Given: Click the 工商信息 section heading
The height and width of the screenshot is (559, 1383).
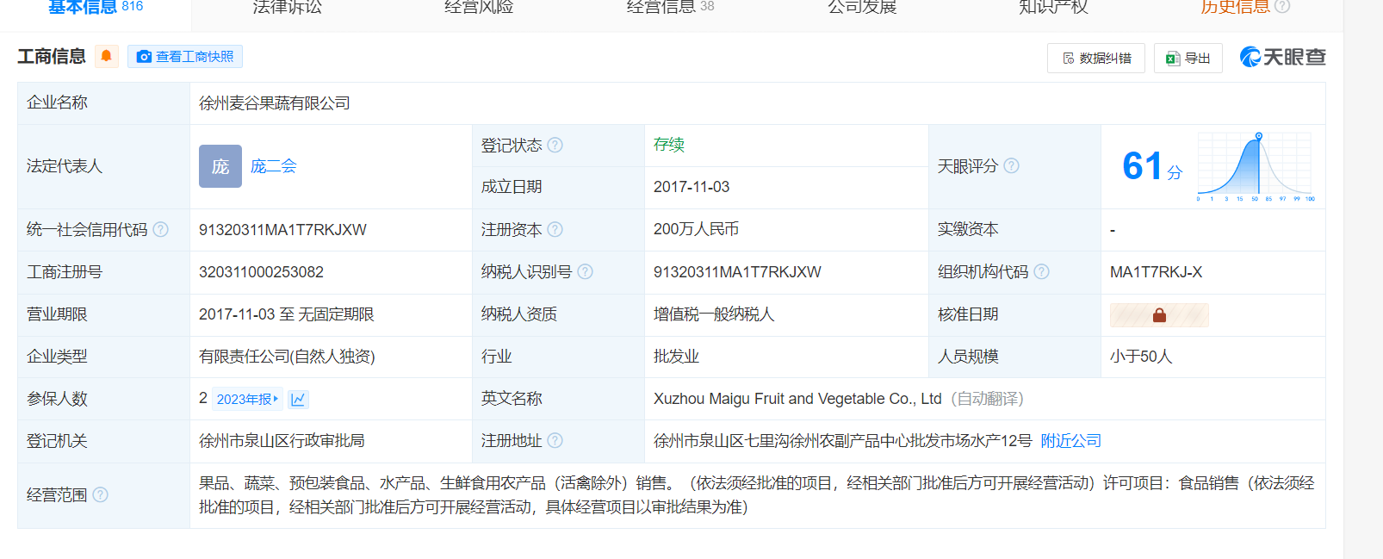Looking at the screenshot, I should pyautogui.click(x=52, y=57).
